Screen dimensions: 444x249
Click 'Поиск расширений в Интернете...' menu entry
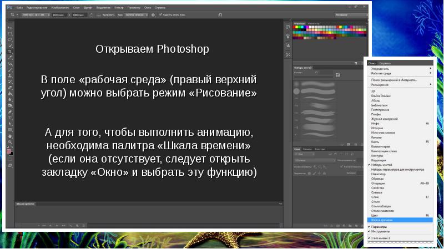click(400, 80)
